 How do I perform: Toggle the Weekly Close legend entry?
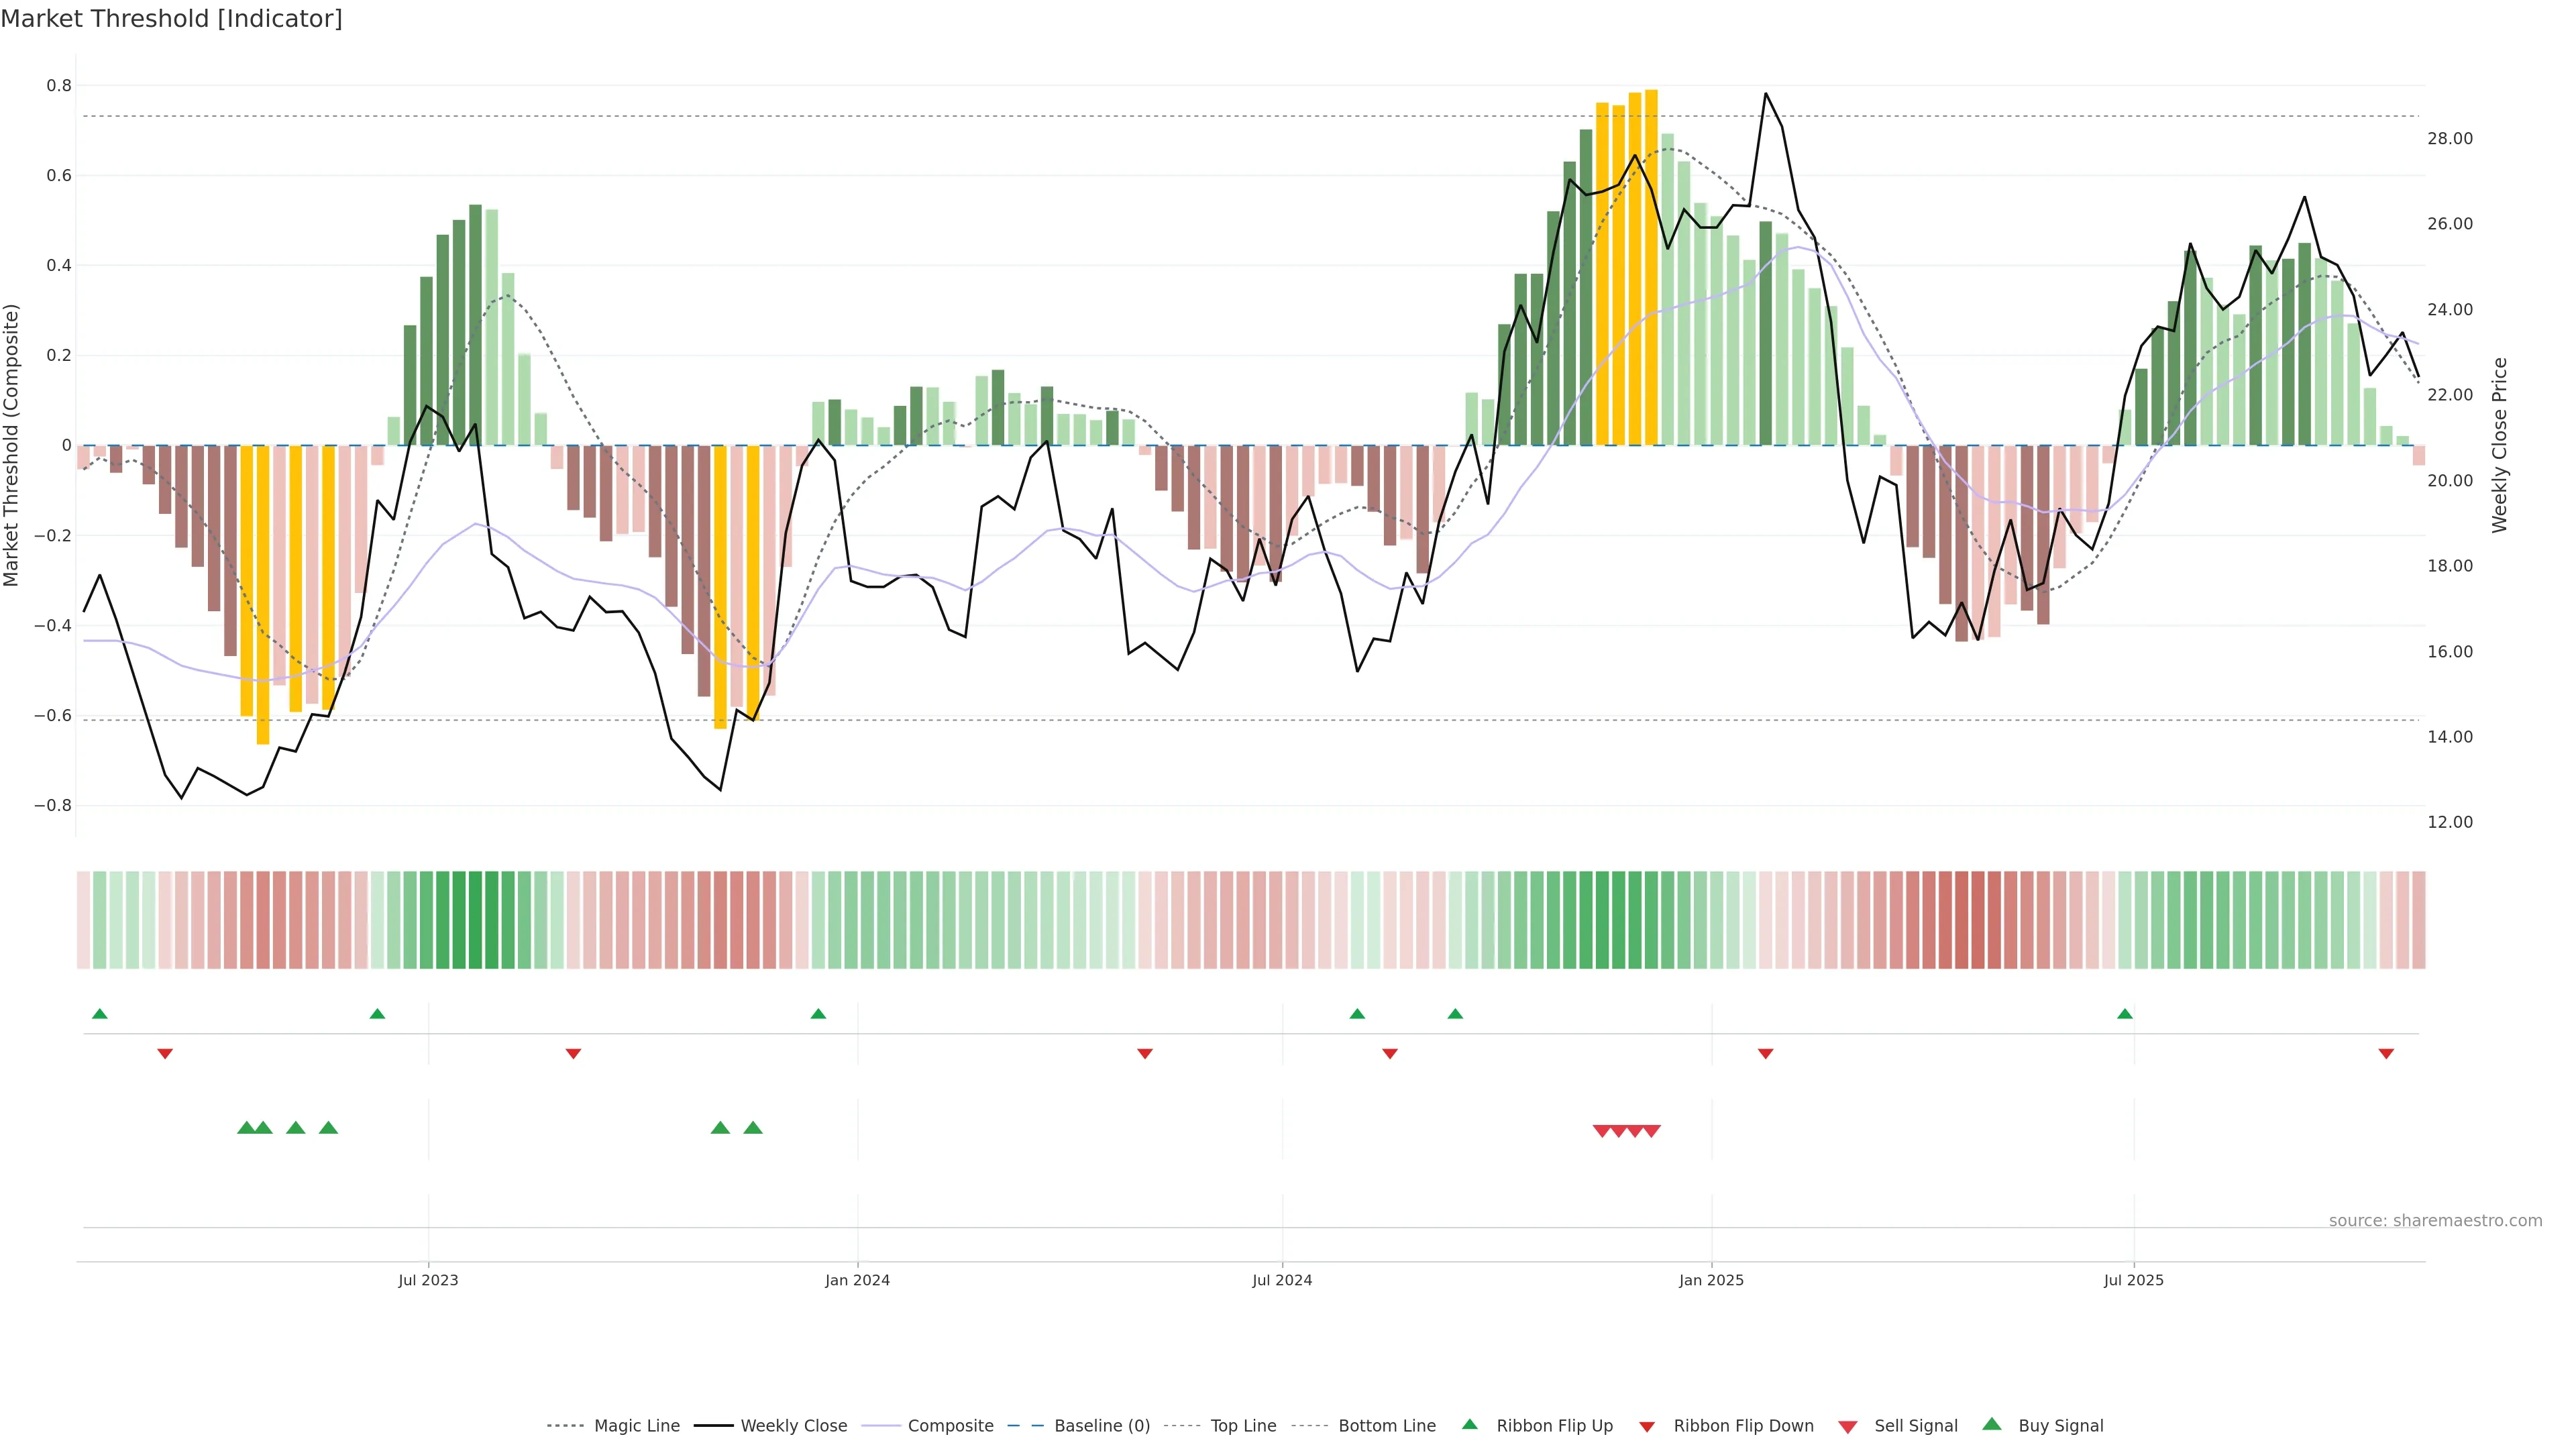(x=793, y=1426)
